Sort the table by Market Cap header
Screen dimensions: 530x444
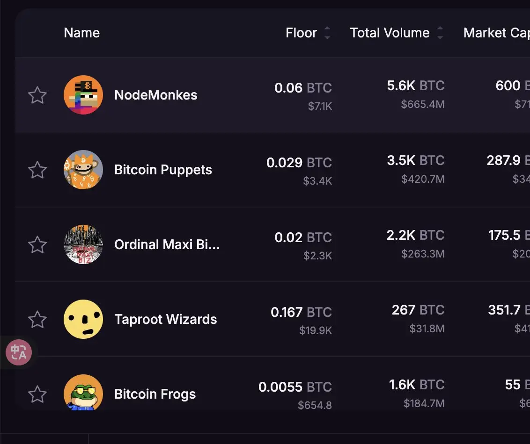[497, 33]
